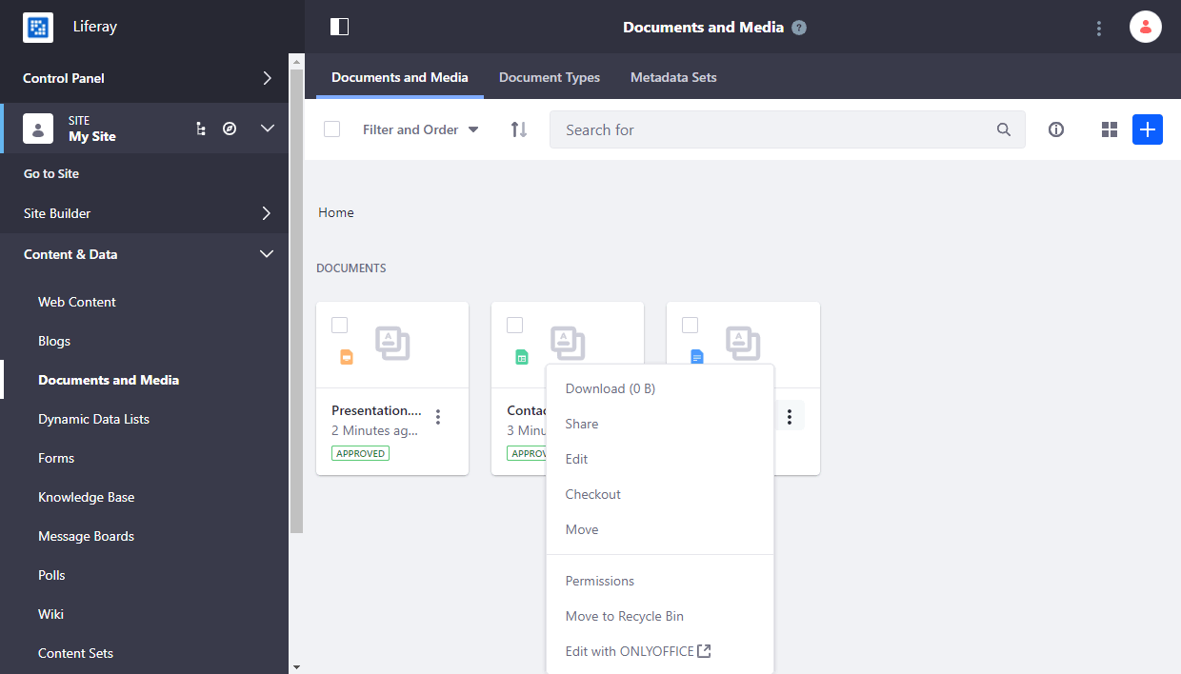Collapse the Content & Data section chevron
Viewport: 1181px width, 674px height.
pos(267,254)
